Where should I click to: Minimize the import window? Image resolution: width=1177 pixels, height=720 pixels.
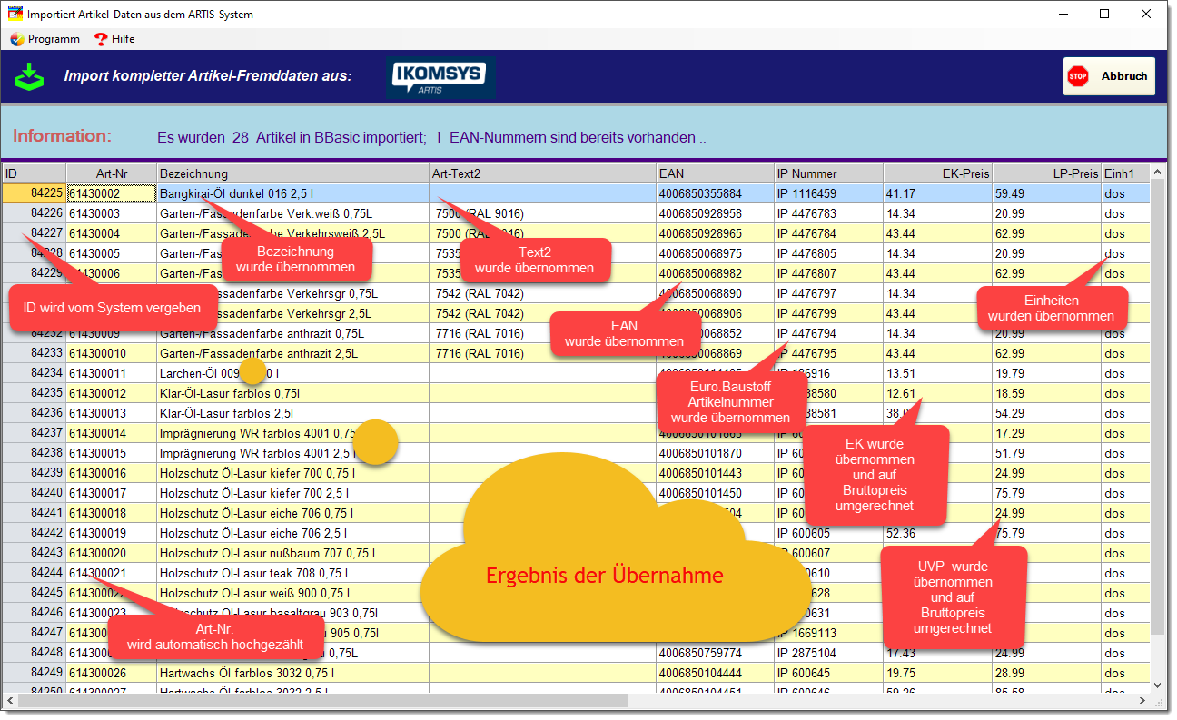[1063, 14]
